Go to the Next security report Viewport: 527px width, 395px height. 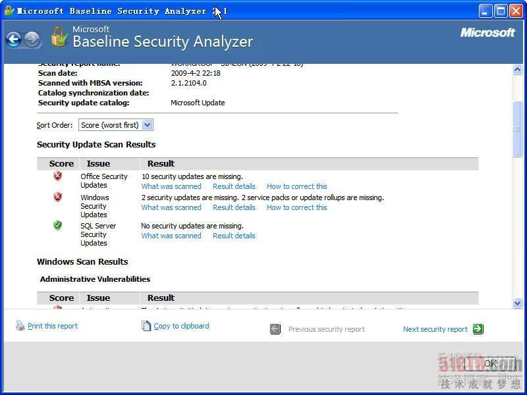(x=435, y=329)
